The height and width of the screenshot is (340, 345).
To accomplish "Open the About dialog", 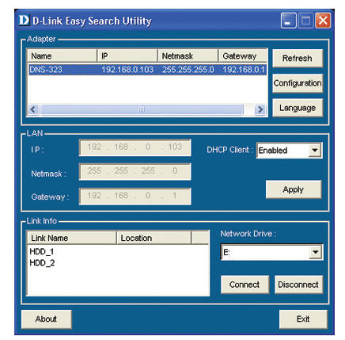I will pyautogui.click(x=46, y=319).
